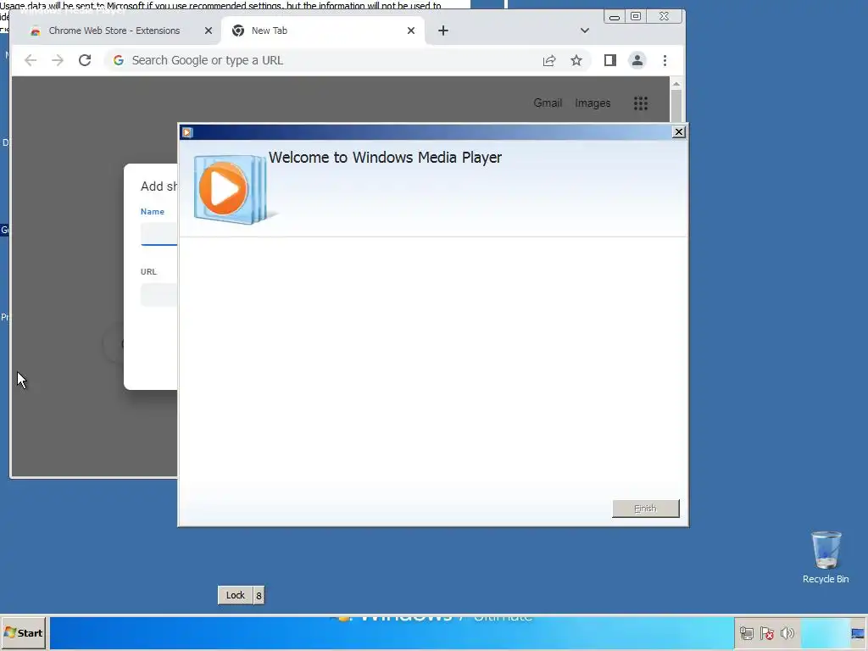Click the Media Player title bar icon
The height and width of the screenshot is (651, 868).
point(187,131)
